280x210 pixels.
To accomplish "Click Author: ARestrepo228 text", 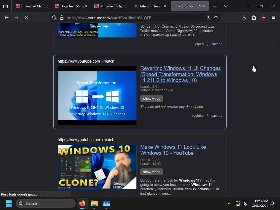I will tap(157, 90).
